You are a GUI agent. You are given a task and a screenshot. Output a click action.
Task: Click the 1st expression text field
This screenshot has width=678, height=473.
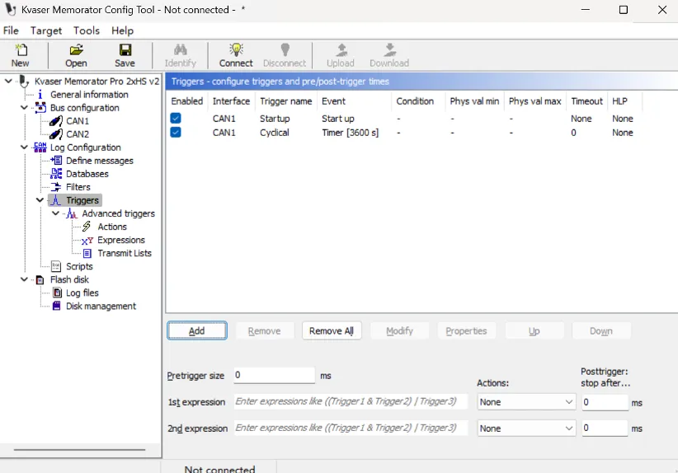tap(351, 401)
